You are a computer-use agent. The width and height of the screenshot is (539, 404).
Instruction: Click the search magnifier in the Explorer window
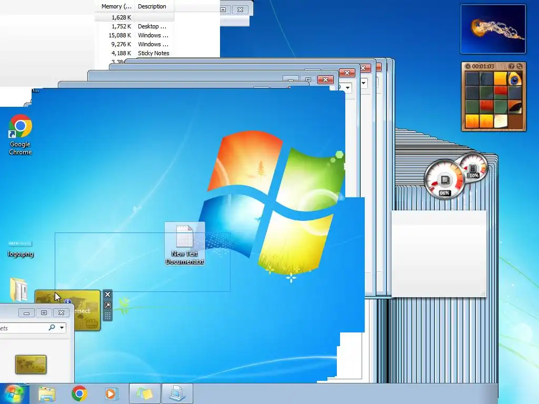tap(52, 327)
